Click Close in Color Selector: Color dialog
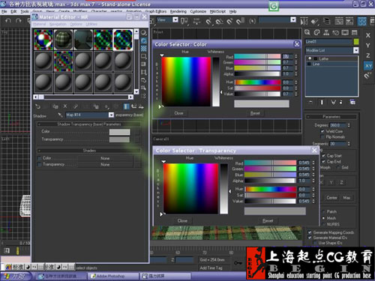375x281 pixels. (178, 113)
